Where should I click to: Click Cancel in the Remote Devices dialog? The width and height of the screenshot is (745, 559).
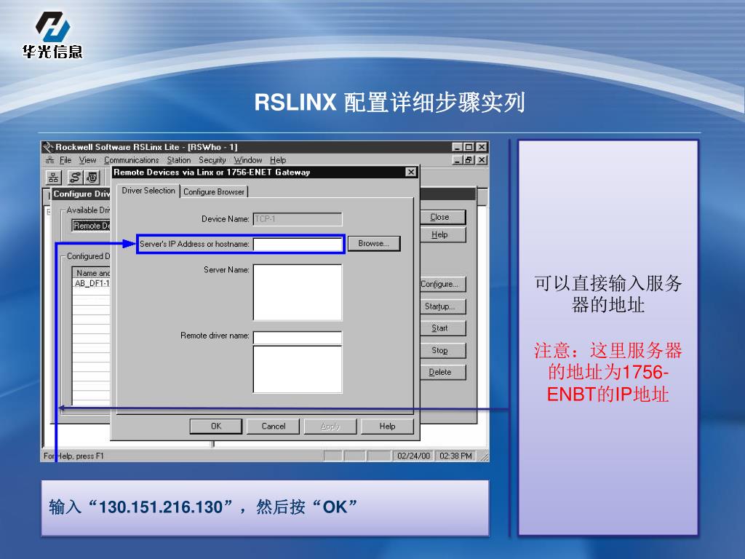click(274, 427)
